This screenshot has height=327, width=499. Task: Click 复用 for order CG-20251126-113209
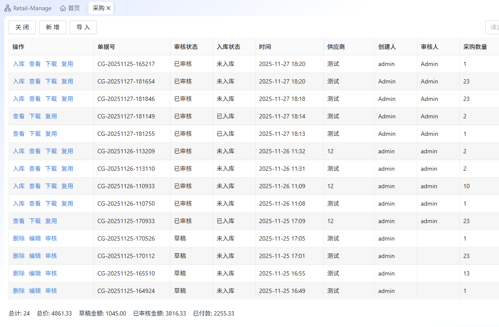click(x=67, y=151)
